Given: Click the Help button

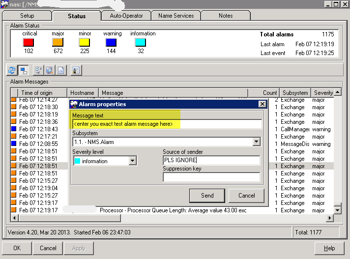Looking at the screenshot, I should coord(329,248).
